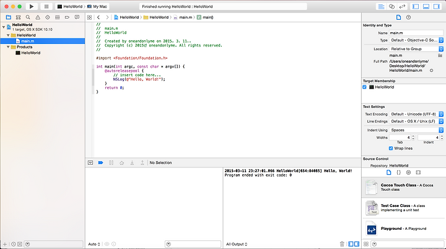Viewport: 446px width, 249px height.
Task: Toggle the Debug area visibility
Action: (x=426, y=6)
